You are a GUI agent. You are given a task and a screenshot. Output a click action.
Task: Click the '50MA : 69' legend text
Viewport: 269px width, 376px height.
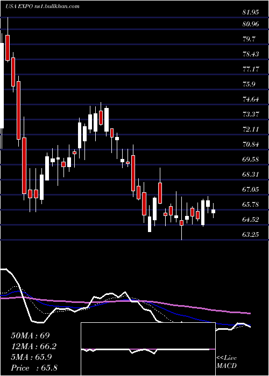[30, 335]
